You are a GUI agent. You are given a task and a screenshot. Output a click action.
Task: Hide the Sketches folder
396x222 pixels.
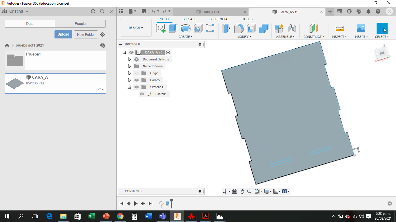(137, 87)
